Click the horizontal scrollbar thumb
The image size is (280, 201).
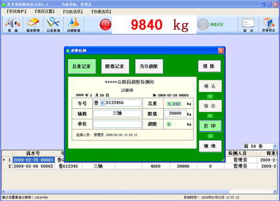tap(117, 192)
